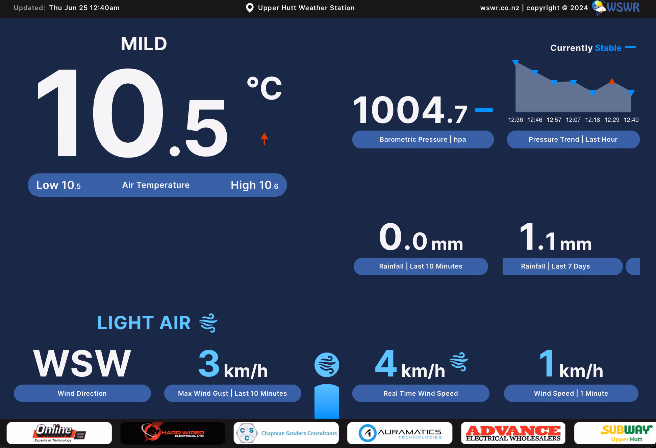The width and height of the screenshot is (656, 448).
Task: Click the 3 km/h max gust value
Action: coord(233,364)
